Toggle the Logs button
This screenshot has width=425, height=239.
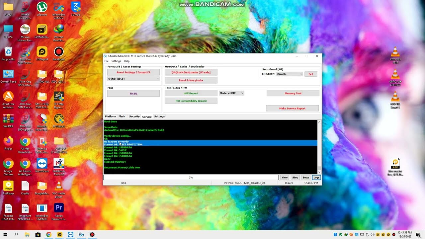tap(316, 178)
